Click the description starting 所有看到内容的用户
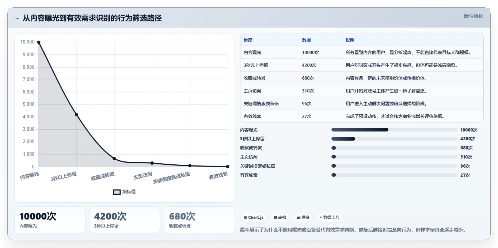498x248 pixels. [408, 53]
